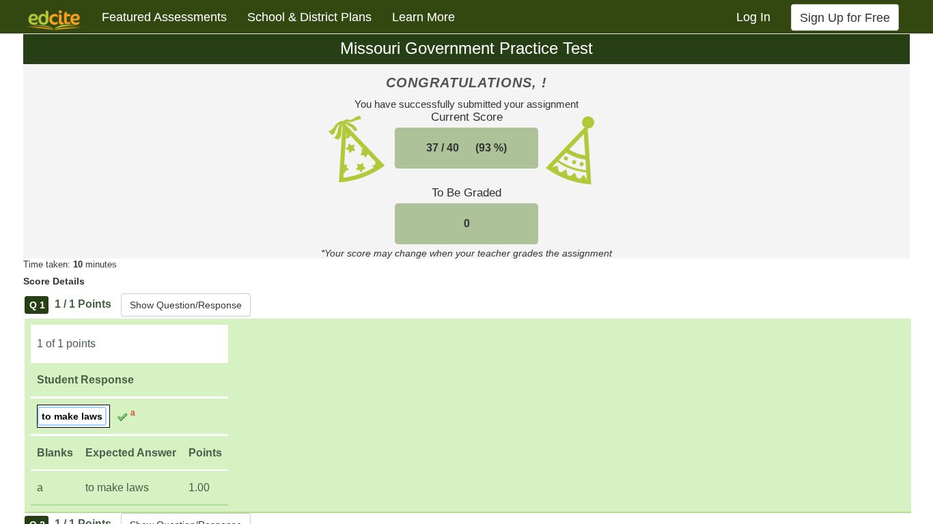
Task: Click the '1.00' points cell
Action: pos(199,487)
